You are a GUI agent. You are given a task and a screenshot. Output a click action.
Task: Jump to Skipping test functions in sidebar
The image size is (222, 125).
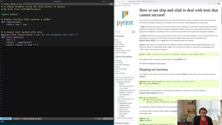click(124, 82)
